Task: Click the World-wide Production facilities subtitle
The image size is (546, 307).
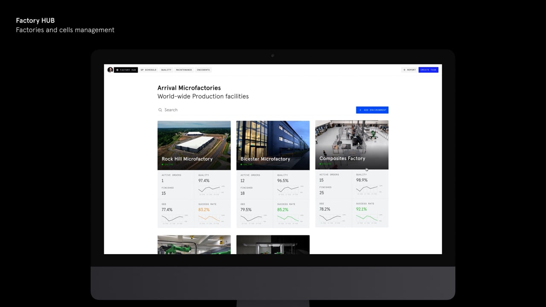Action: pyautogui.click(x=203, y=96)
